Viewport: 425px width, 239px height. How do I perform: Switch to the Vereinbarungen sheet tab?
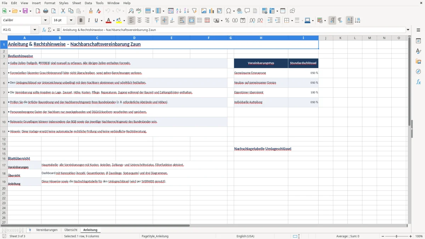point(47,230)
